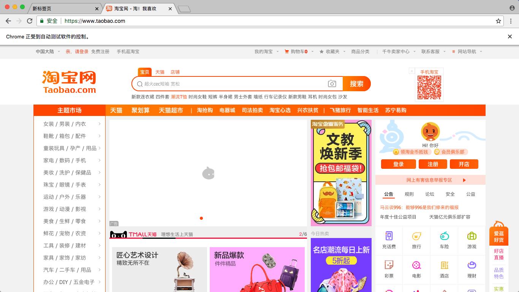Click the TMALL天猫 cat logo
The image size is (519, 292).
tap(119, 235)
